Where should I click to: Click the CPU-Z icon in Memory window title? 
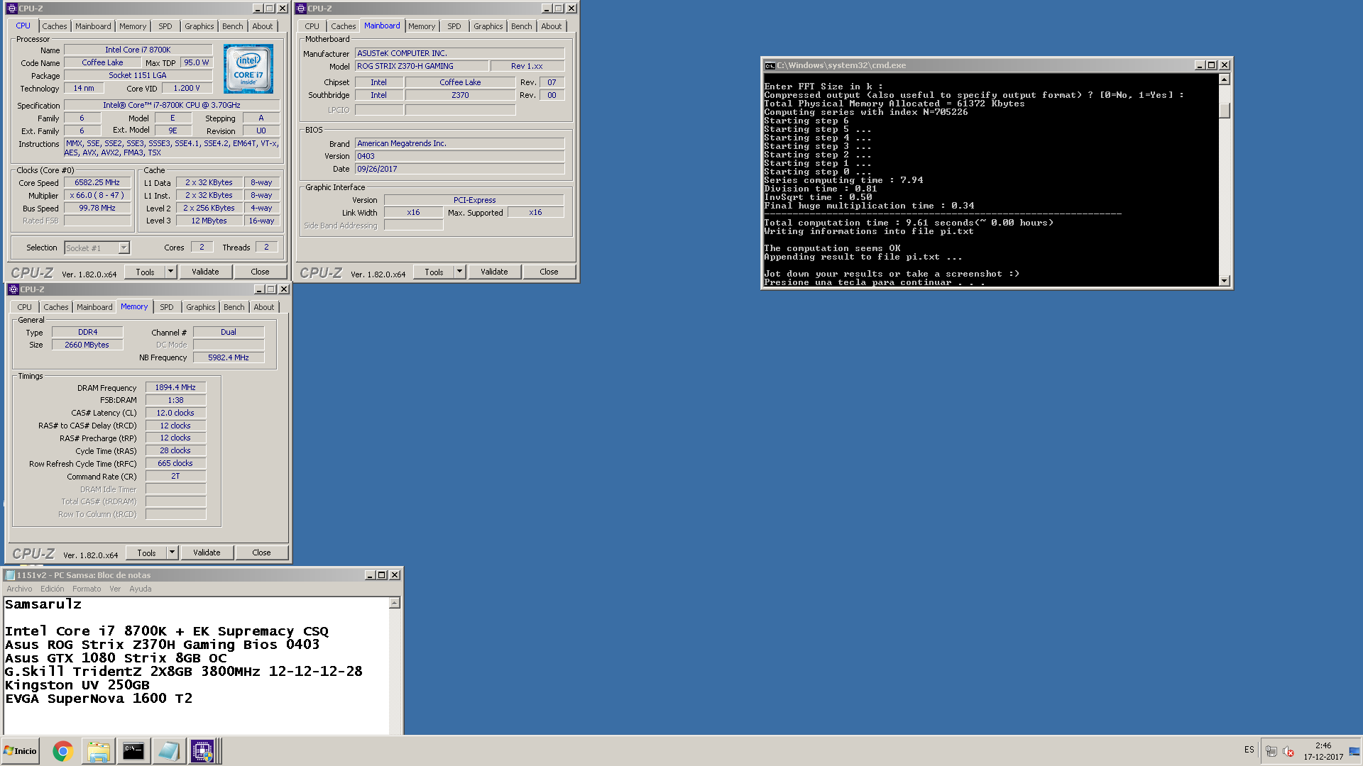pos(13,289)
